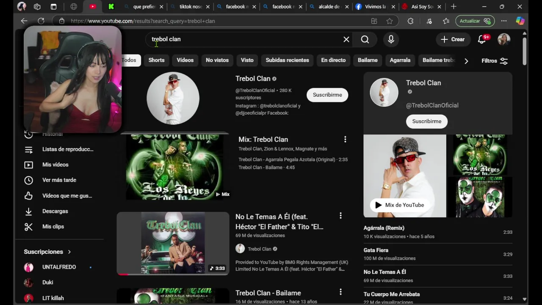Open a new browser tab

tap(454, 7)
